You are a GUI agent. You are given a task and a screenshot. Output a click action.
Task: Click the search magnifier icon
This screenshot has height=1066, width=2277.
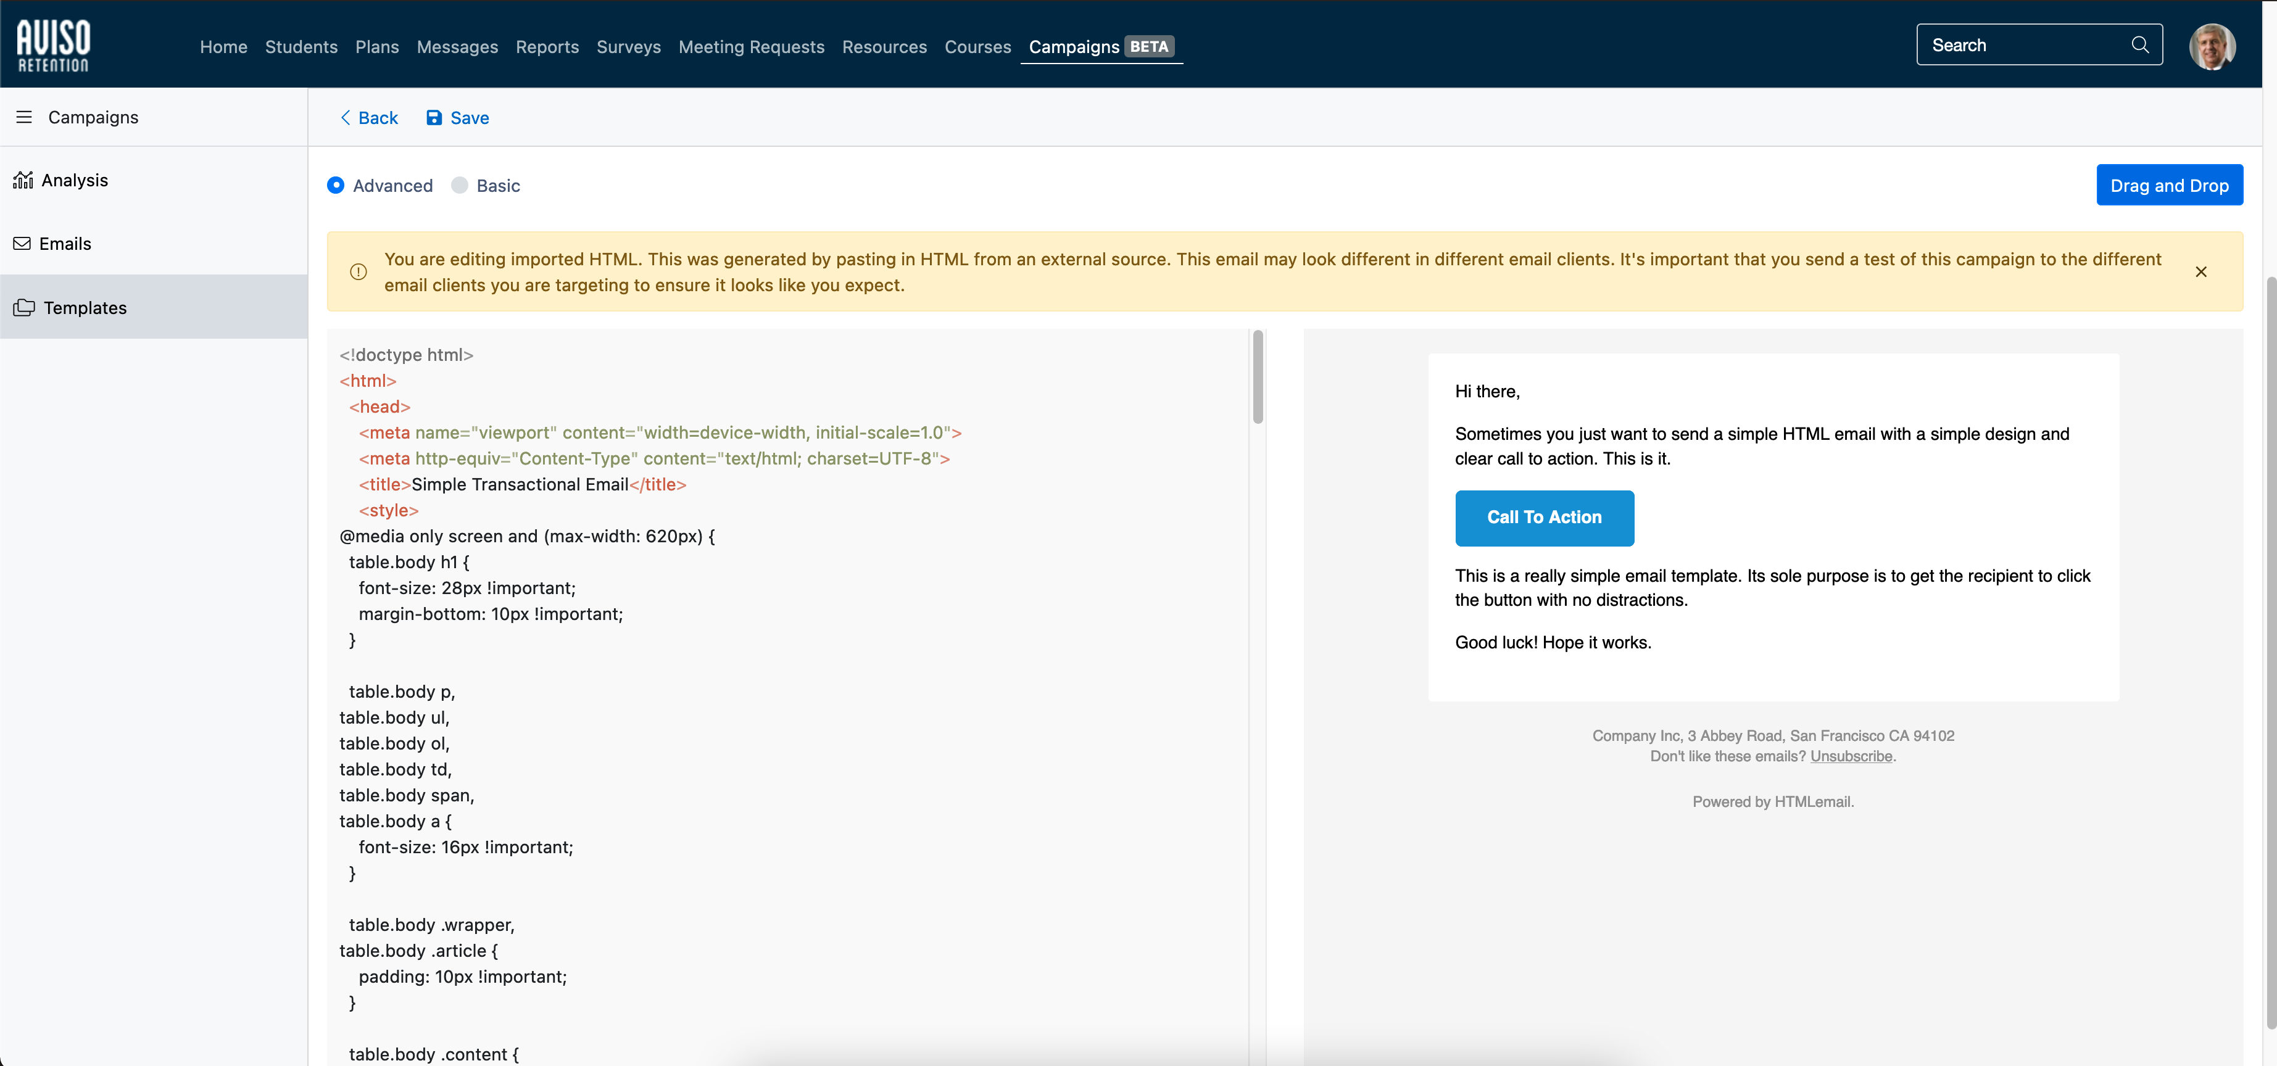point(2140,45)
